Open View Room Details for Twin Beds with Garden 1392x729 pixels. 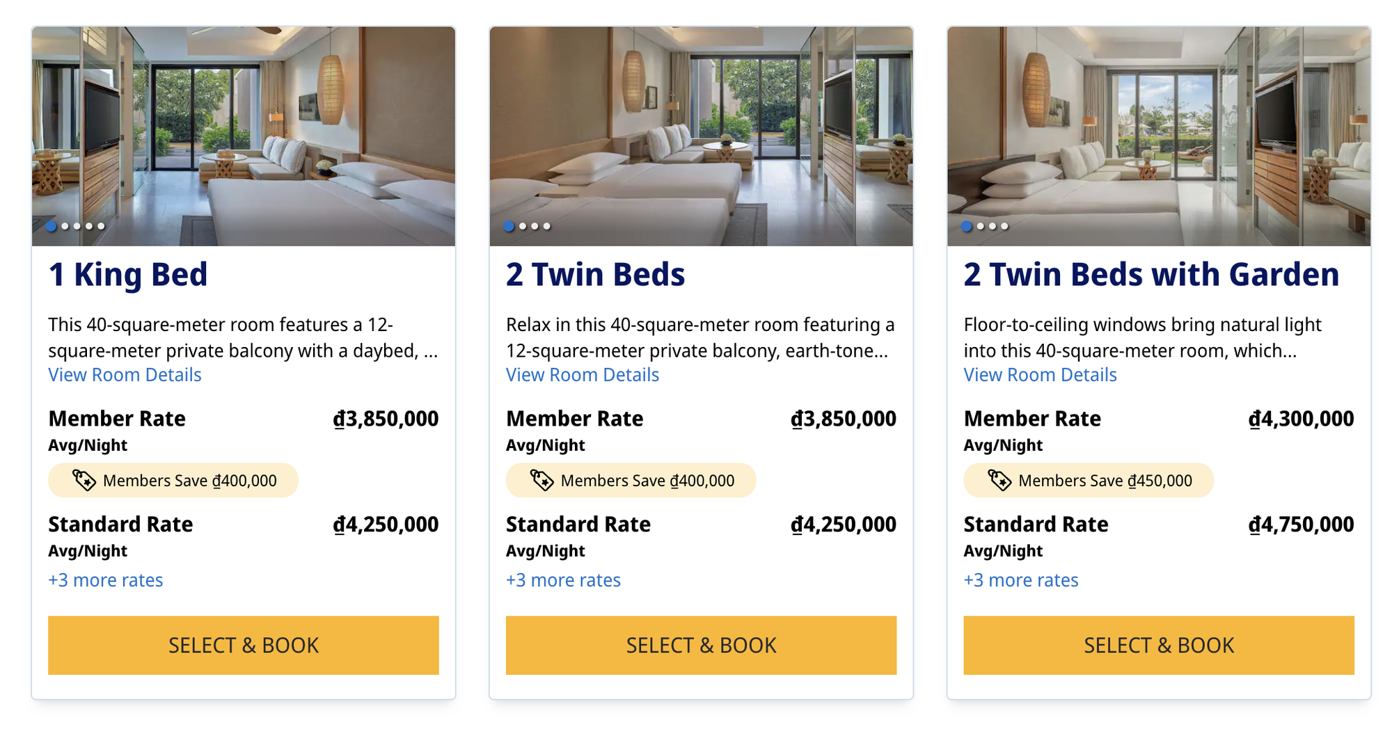pos(1040,375)
